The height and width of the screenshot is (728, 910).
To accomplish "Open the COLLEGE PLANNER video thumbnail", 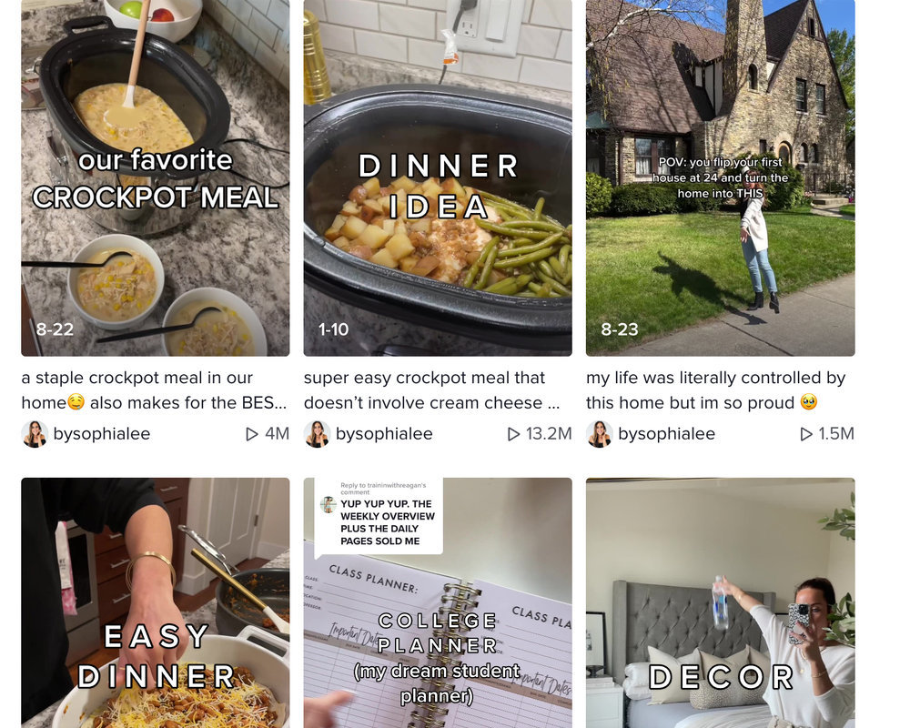I will tap(438, 602).
